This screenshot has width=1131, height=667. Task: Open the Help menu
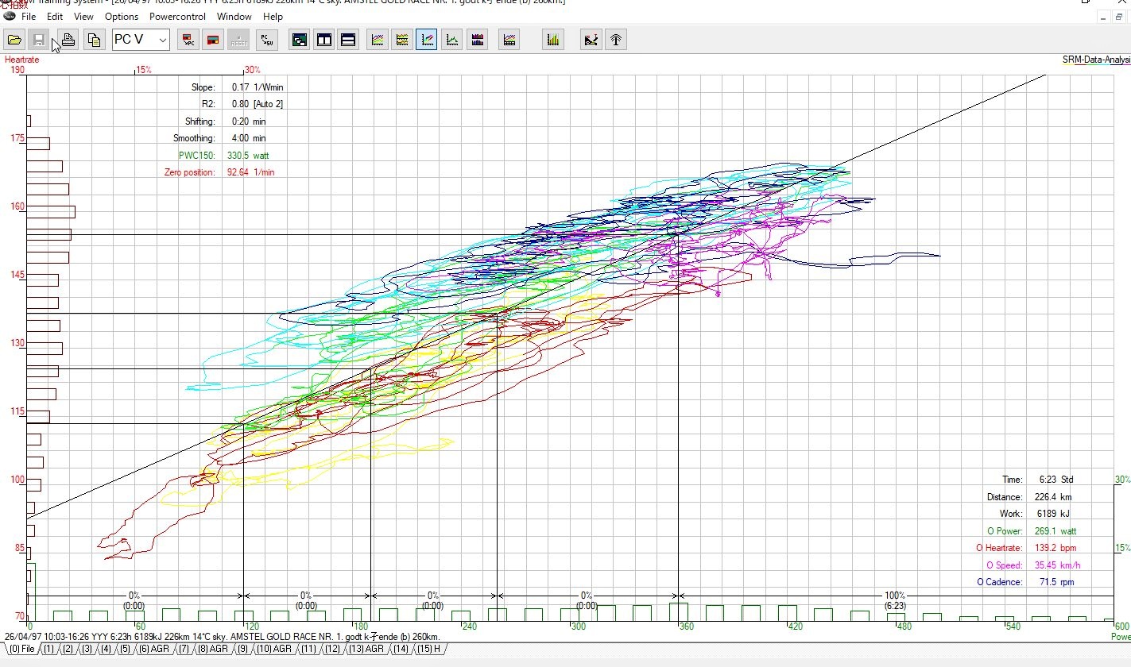273,16
